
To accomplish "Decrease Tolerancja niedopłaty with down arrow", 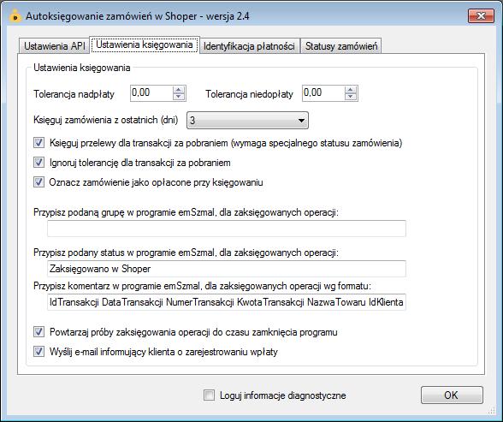I will coord(351,97).
